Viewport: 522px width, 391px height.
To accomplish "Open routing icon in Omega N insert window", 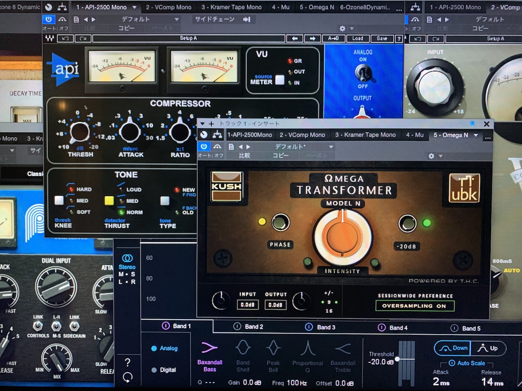I will pyautogui.click(x=217, y=135).
